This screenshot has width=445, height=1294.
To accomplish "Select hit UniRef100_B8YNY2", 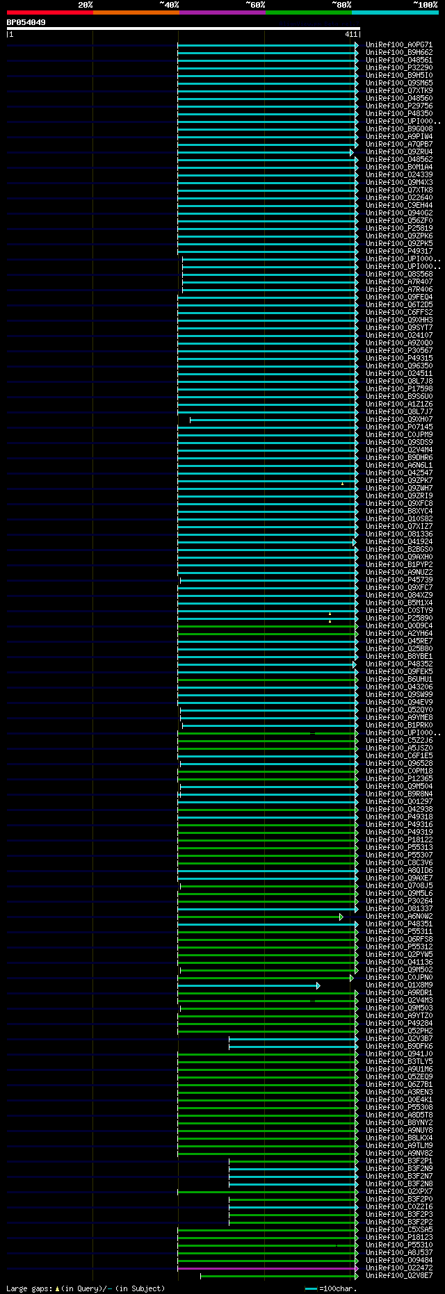I will 399,1123.
